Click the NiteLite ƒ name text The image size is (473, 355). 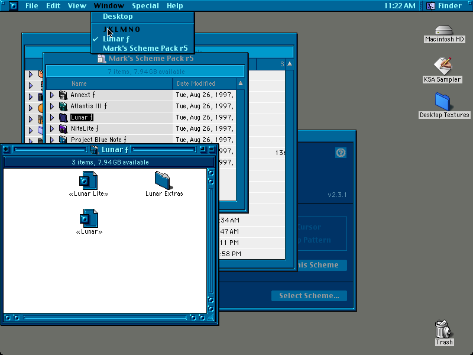[x=85, y=128]
